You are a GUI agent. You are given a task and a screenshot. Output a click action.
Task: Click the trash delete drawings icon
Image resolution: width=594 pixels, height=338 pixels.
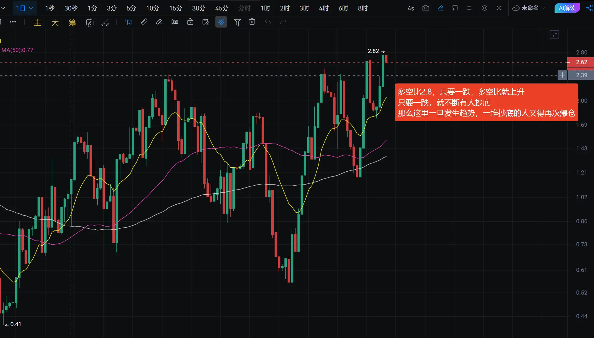pos(252,22)
